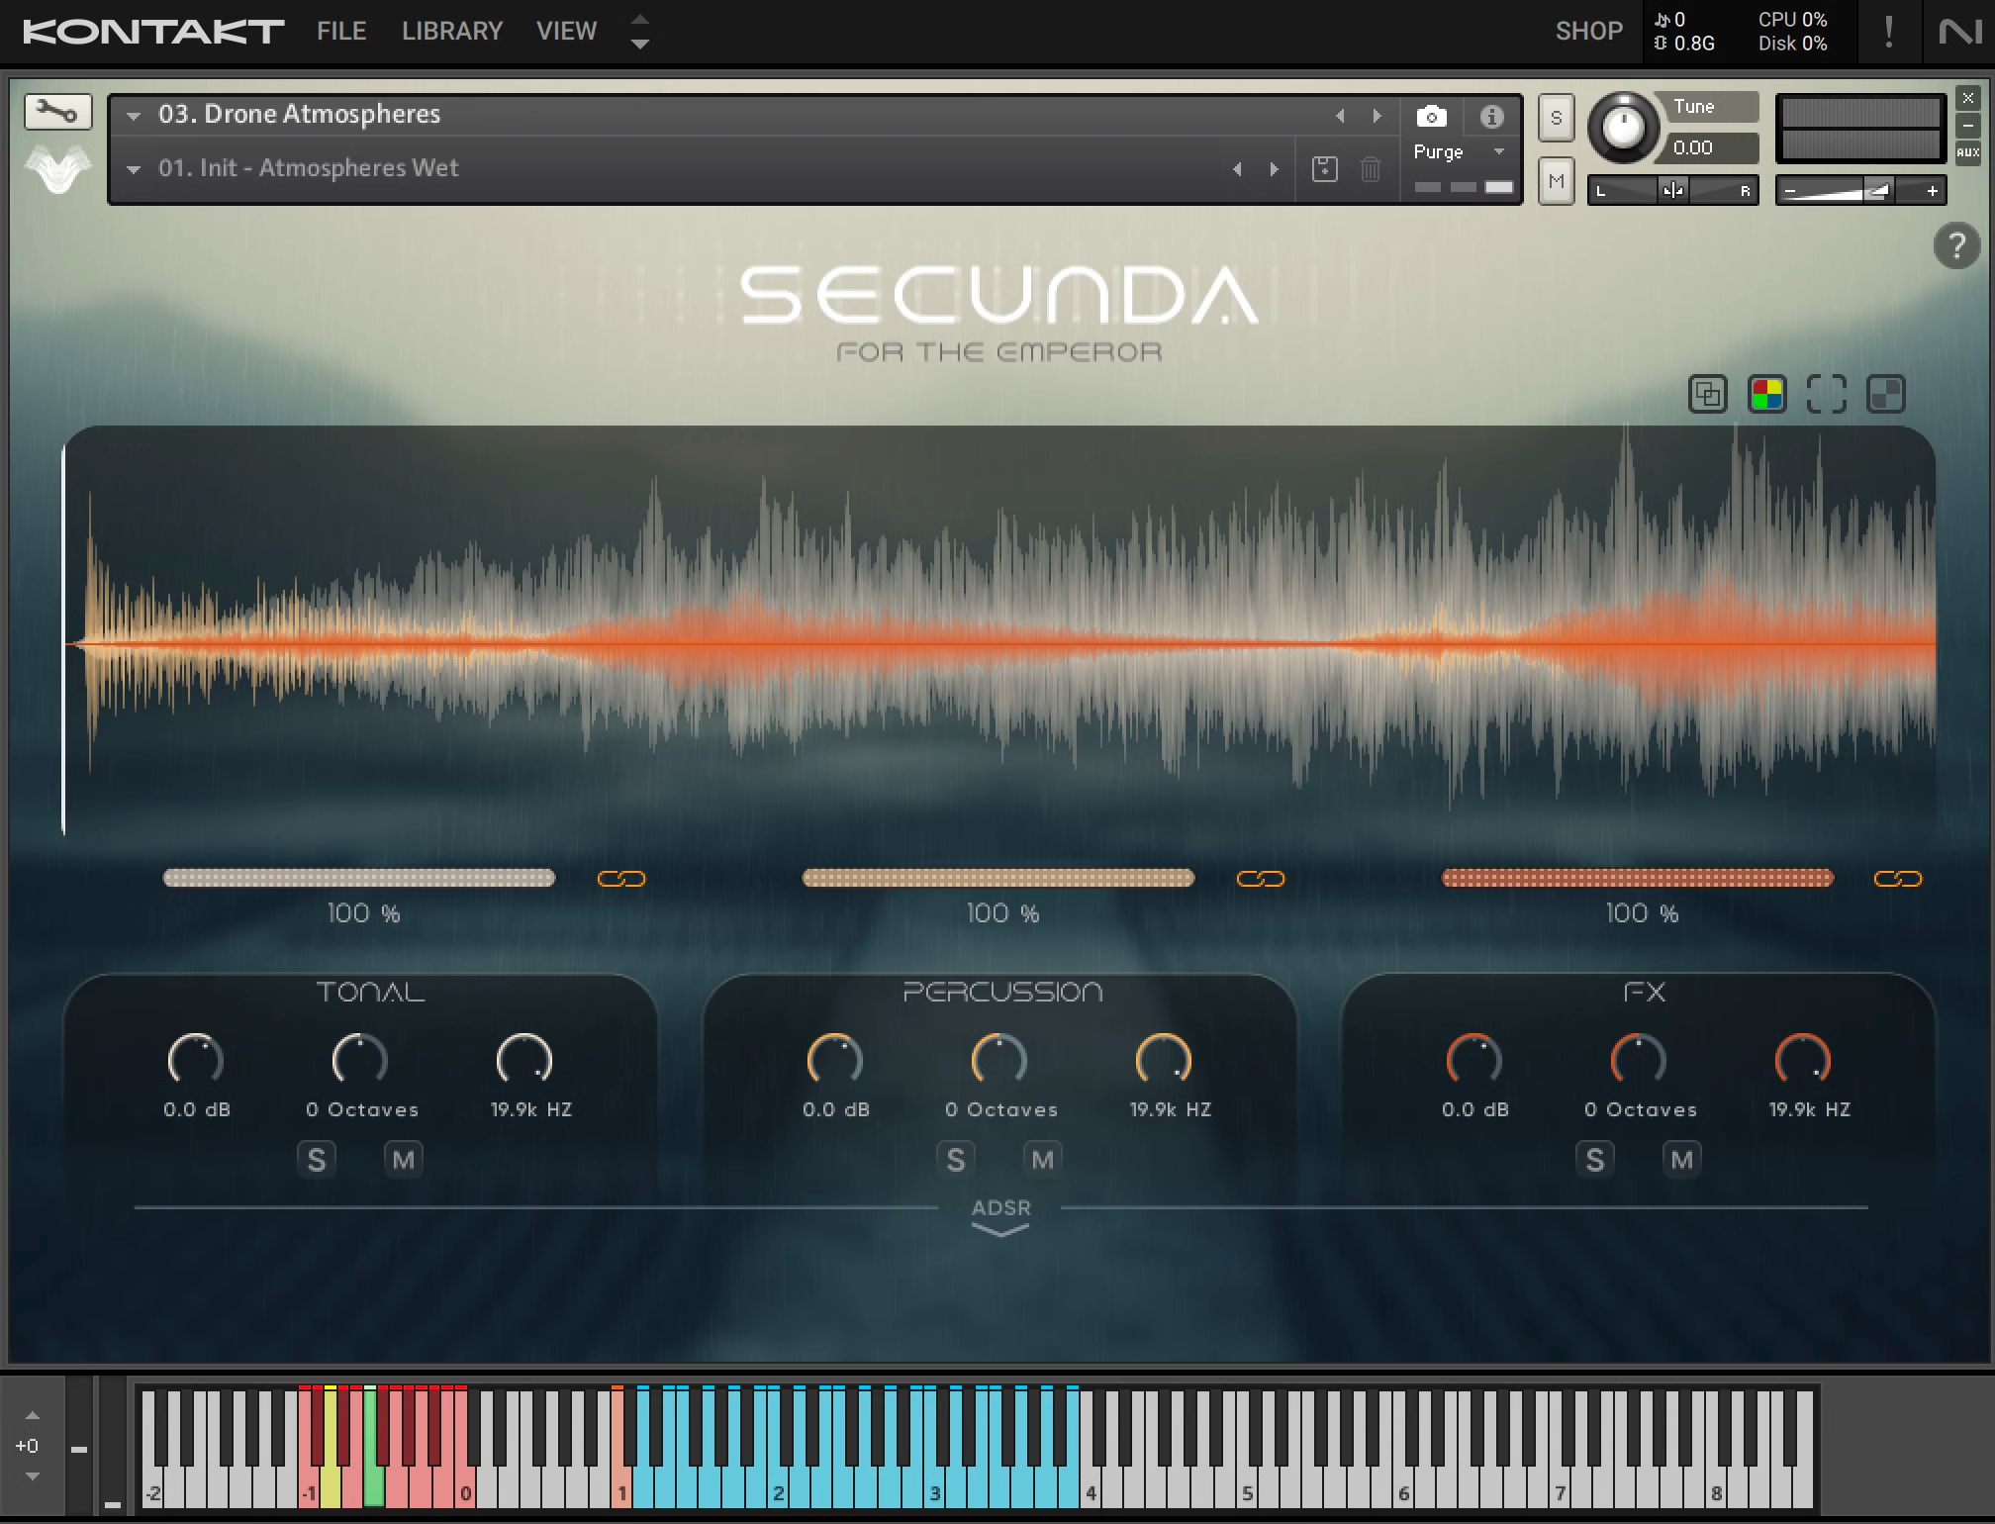Open the four-color swatch icon
The image size is (1995, 1524).
[1766, 394]
